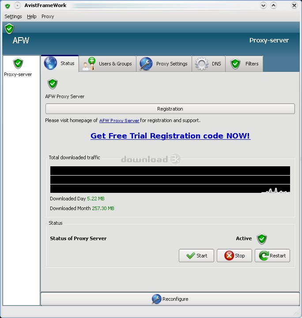Image resolution: width=302 pixels, height=318 pixels.
Task: Open the Proxy Settings tab
Action: (x=164, y=64)
